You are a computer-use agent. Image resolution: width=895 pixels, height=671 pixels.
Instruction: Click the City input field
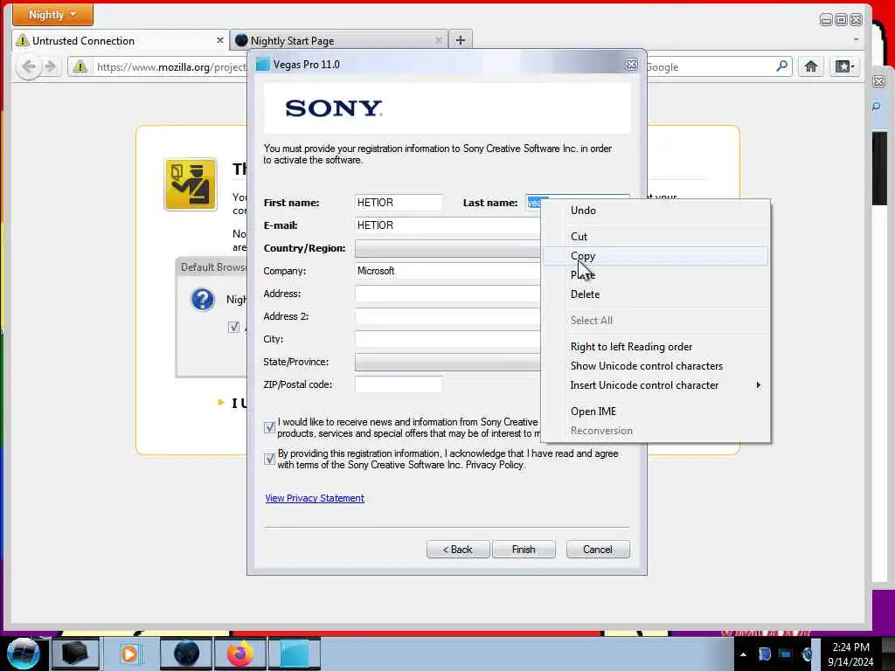pos(447,339)
